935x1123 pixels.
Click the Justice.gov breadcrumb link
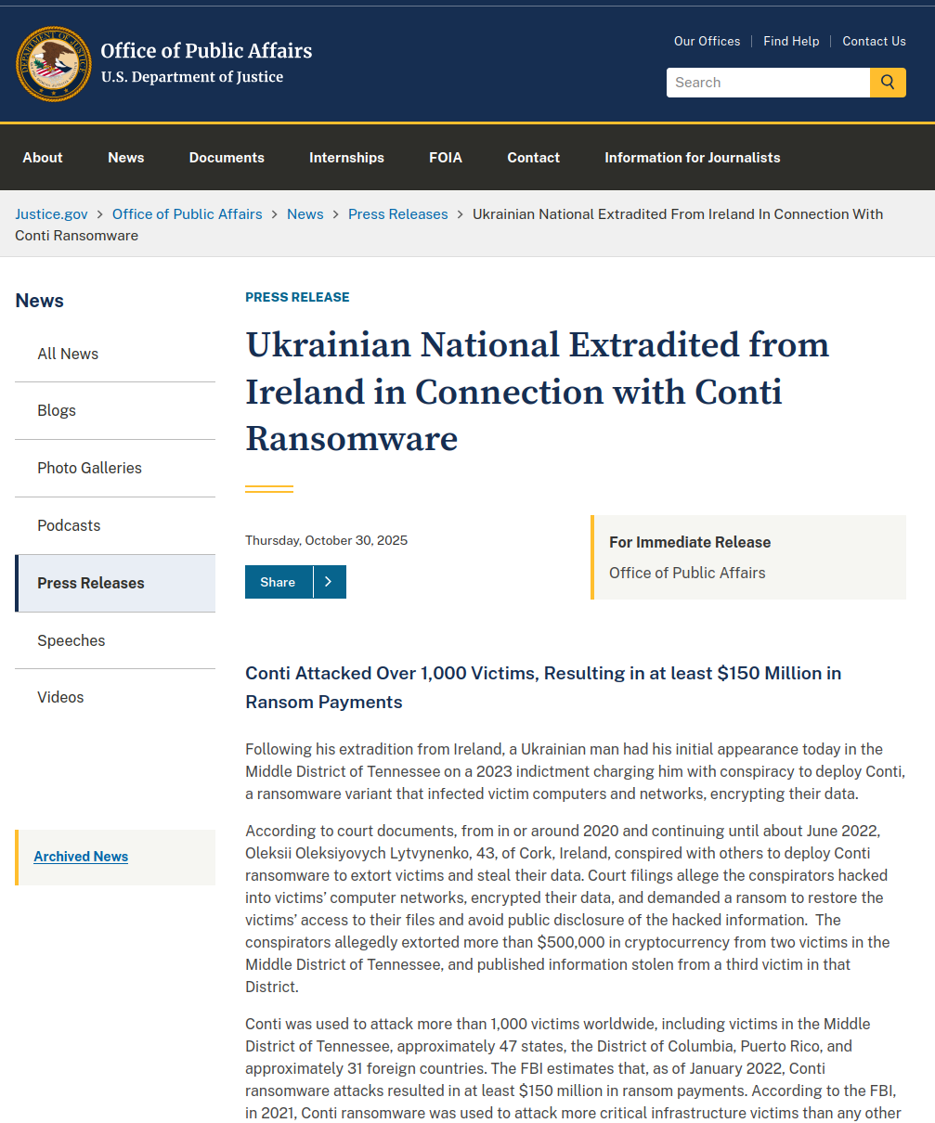tap(51, 214)
